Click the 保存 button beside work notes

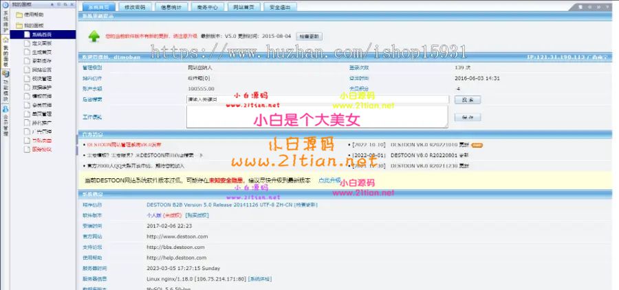pyautogui.click(x=467, y=117)
